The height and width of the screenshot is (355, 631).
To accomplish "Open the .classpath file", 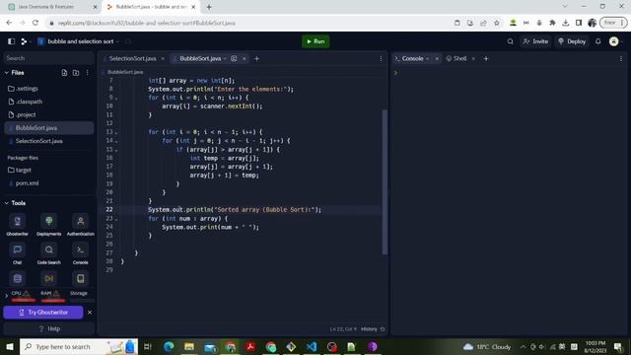I will tap(48, 102).
